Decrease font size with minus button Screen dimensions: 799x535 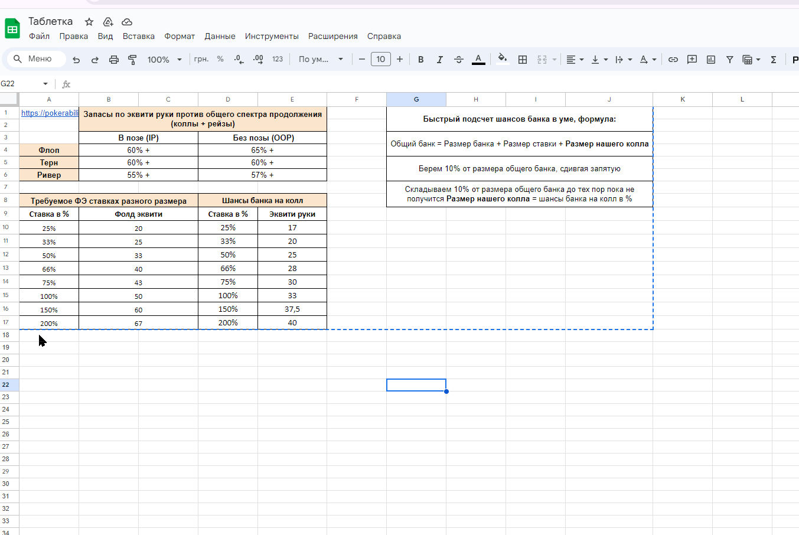point(362,59)
